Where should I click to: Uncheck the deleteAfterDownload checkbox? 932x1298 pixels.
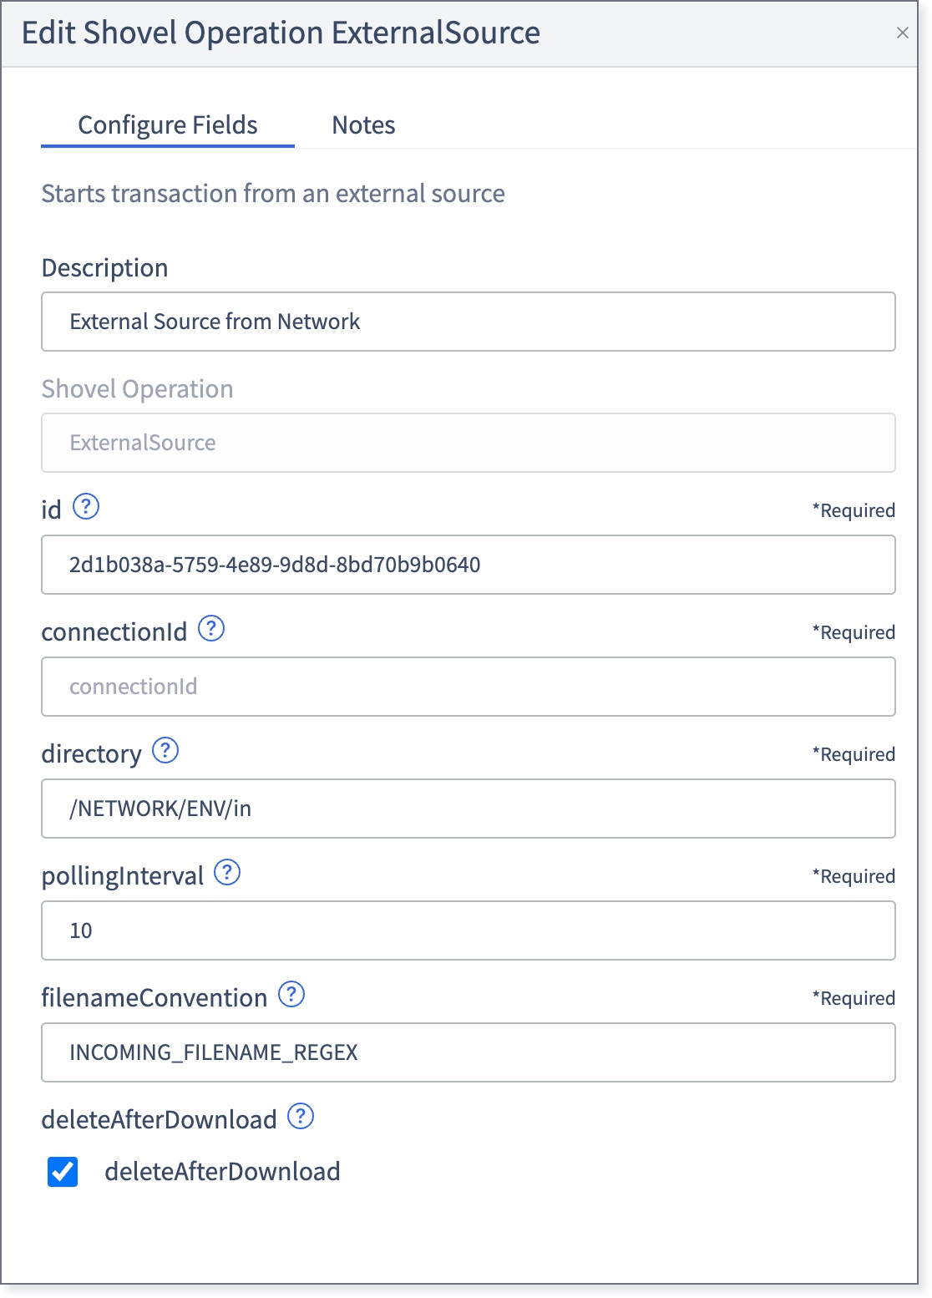(63, 1172)
